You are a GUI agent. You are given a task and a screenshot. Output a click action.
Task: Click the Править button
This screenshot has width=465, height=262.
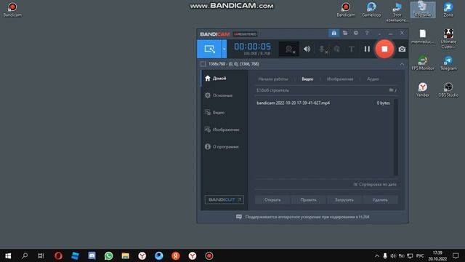pos(308,200)
